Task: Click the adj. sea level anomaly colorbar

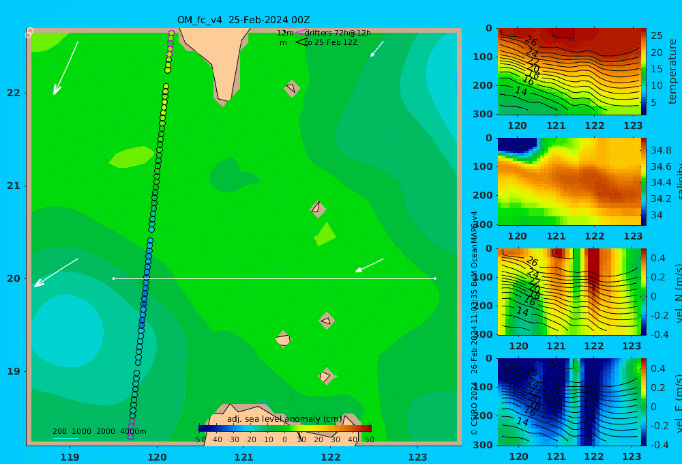Action: click(285, 429)
